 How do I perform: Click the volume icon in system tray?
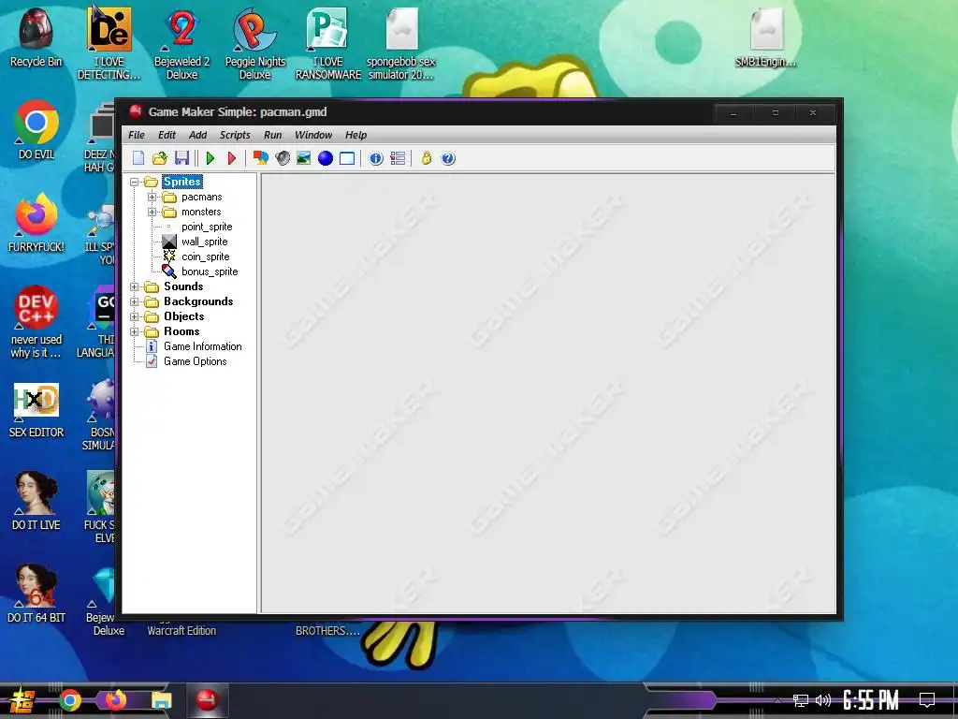click(823, 700)
